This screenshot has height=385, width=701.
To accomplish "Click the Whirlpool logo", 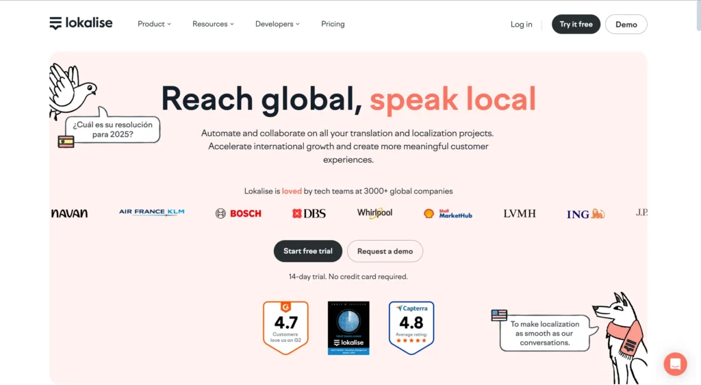I will pos(374,213).
